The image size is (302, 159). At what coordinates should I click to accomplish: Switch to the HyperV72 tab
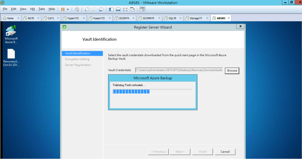(x=74, y=18)
